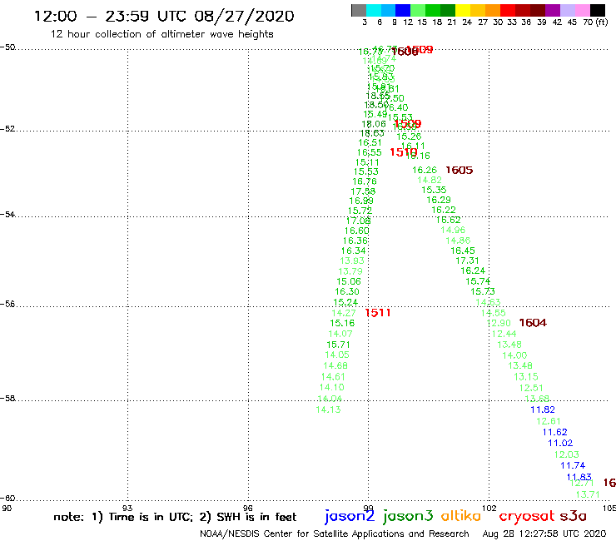Click the orange legend swatch
The width and height of the screenshot is (616, 541).
pos(493,10)
